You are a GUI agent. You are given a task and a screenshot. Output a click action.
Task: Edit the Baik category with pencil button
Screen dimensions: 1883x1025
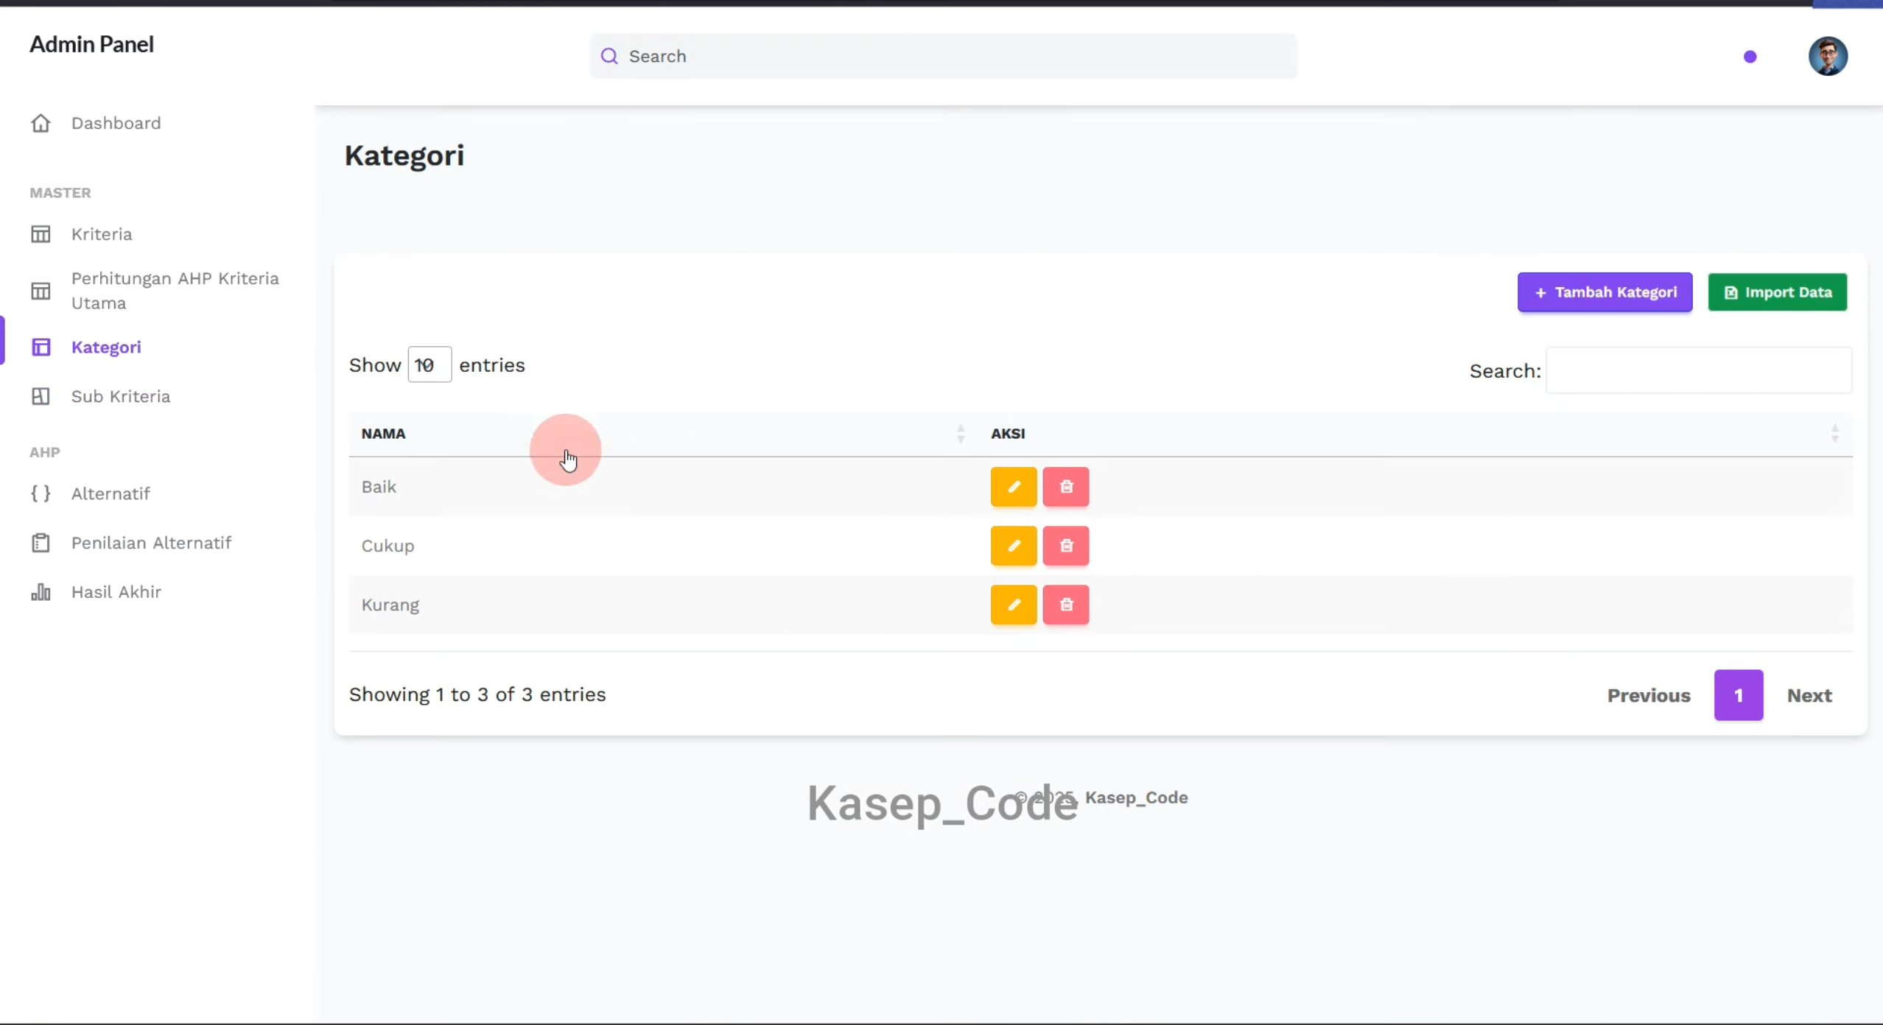[1014, 487]
